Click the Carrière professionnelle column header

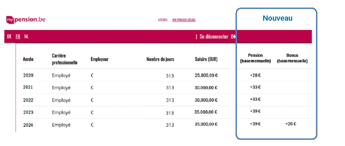(65, 59)
